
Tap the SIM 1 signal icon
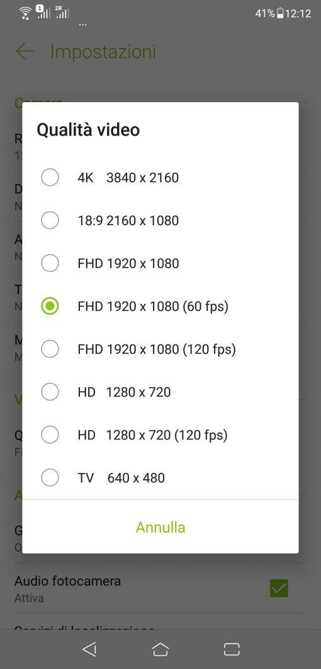point(43,12)
